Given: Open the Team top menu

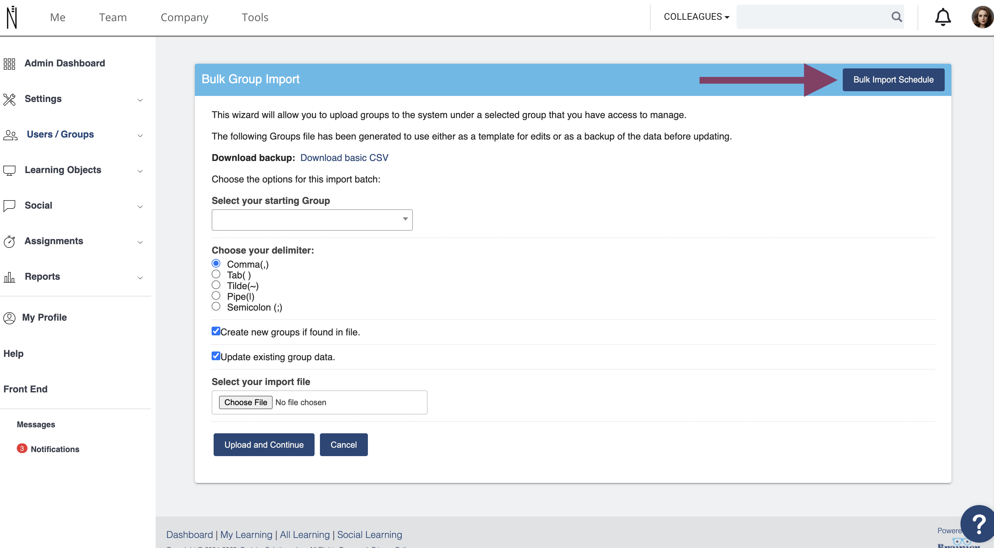Looking at the screenshot, I should tap(113, 17).
